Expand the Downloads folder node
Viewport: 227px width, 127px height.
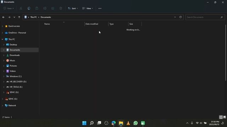point(4,55)
